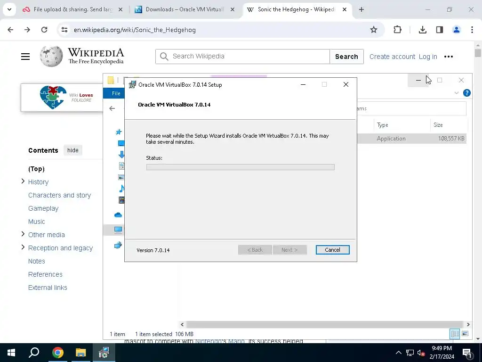Jump to Gameplay section
482x362 pixels.
(43, 208)
